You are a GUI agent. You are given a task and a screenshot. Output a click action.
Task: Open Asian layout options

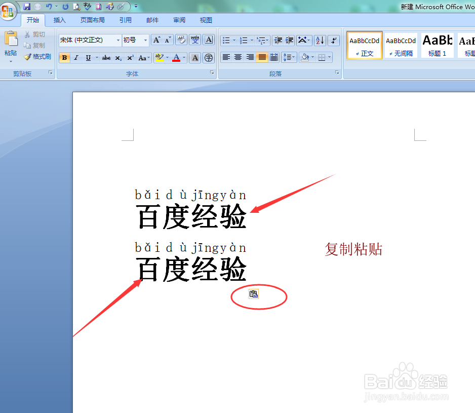point(303,41)
